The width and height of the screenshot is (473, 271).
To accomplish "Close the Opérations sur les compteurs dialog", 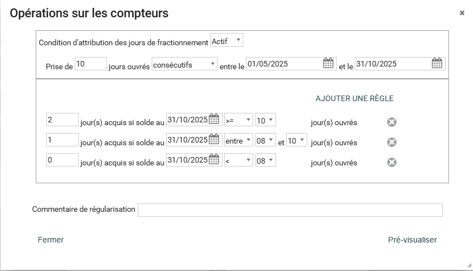I will coord(462,13).
